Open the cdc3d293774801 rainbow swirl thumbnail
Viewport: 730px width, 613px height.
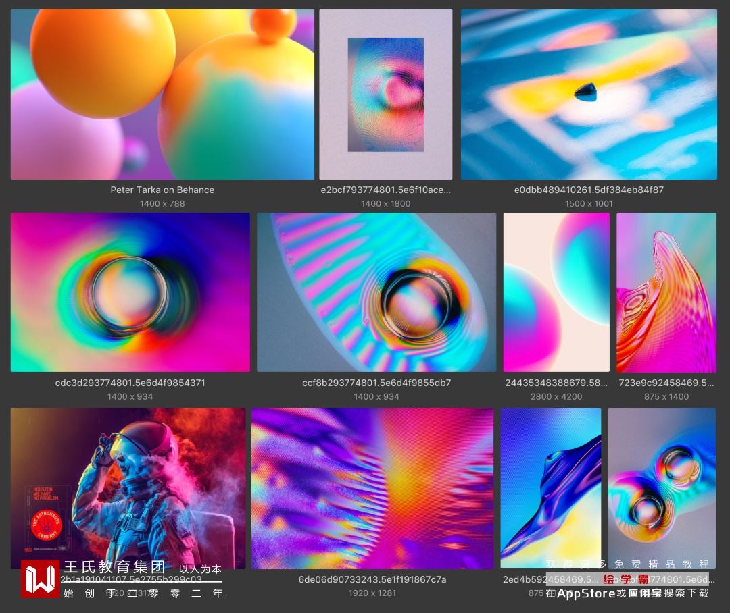tap(130, 292)
